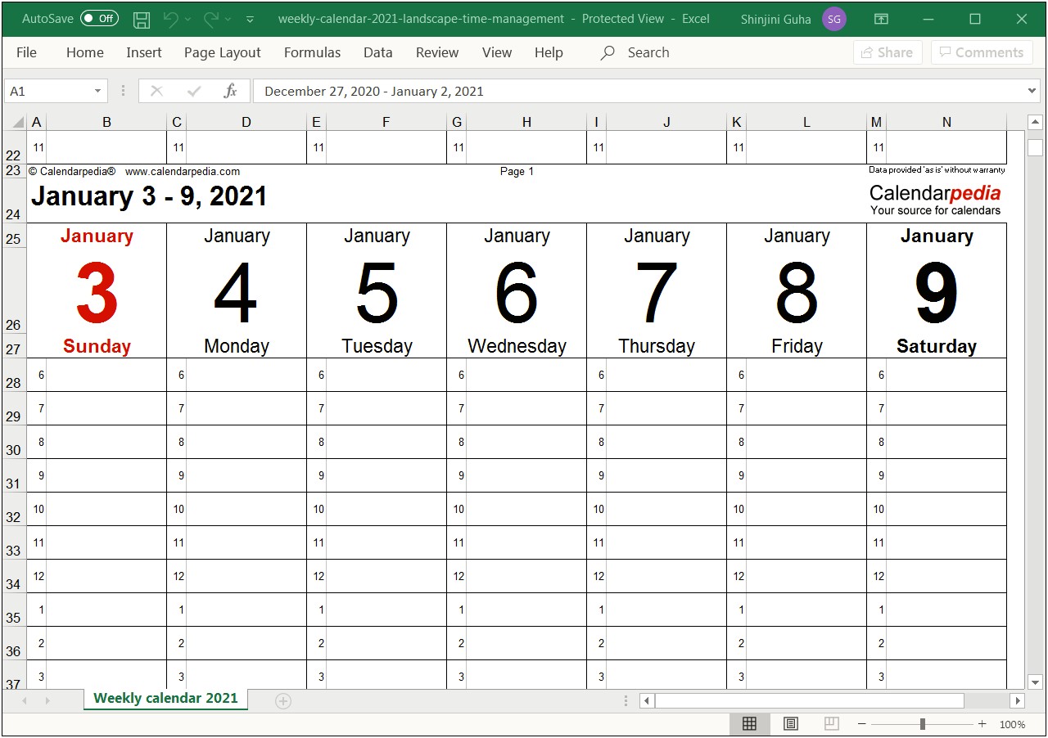Viewport: 1048px width, 738px height.
Task: Switch to the Insert tab
Action: pyautogui.click(x=144, y=52)
